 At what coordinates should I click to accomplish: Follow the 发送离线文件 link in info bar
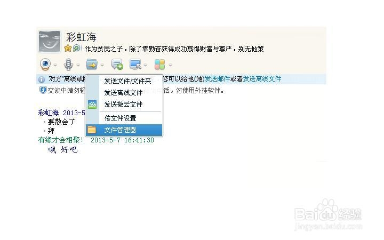pyautogui.click(x=262, y=79)
